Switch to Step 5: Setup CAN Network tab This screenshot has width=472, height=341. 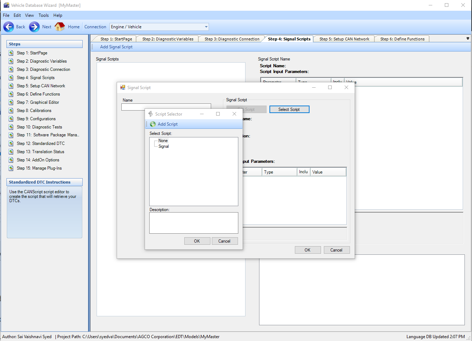tap(344, 39)
